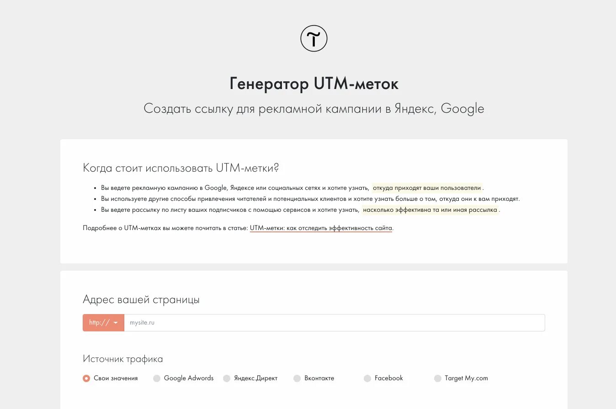Click the 'Источник трафика' section heading

click(x=123, y=359)
